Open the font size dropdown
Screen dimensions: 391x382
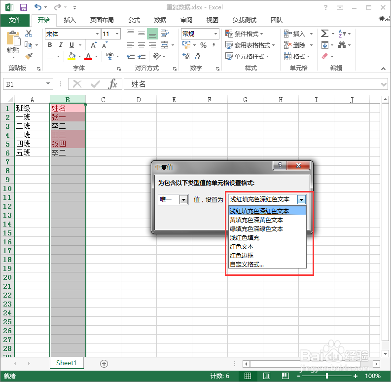pos(117,34)
